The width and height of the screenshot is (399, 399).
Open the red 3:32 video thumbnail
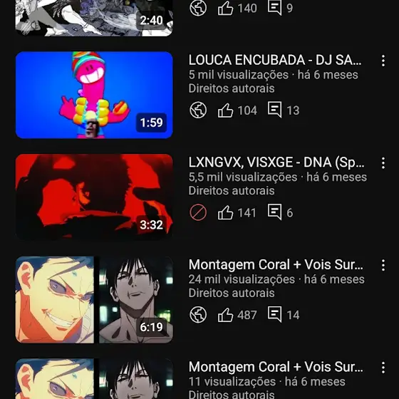(94, 197)
